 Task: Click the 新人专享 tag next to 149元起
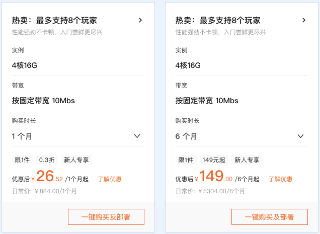247,160
